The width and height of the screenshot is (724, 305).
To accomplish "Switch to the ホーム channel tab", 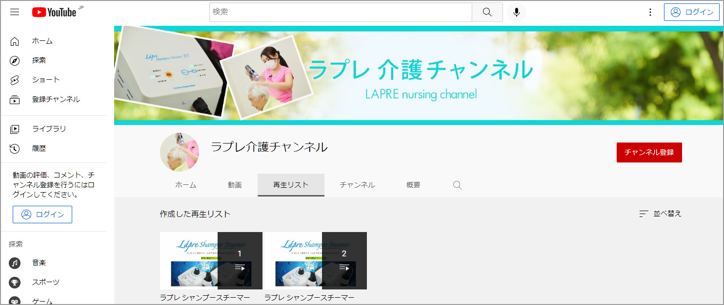I will [185, 185].
